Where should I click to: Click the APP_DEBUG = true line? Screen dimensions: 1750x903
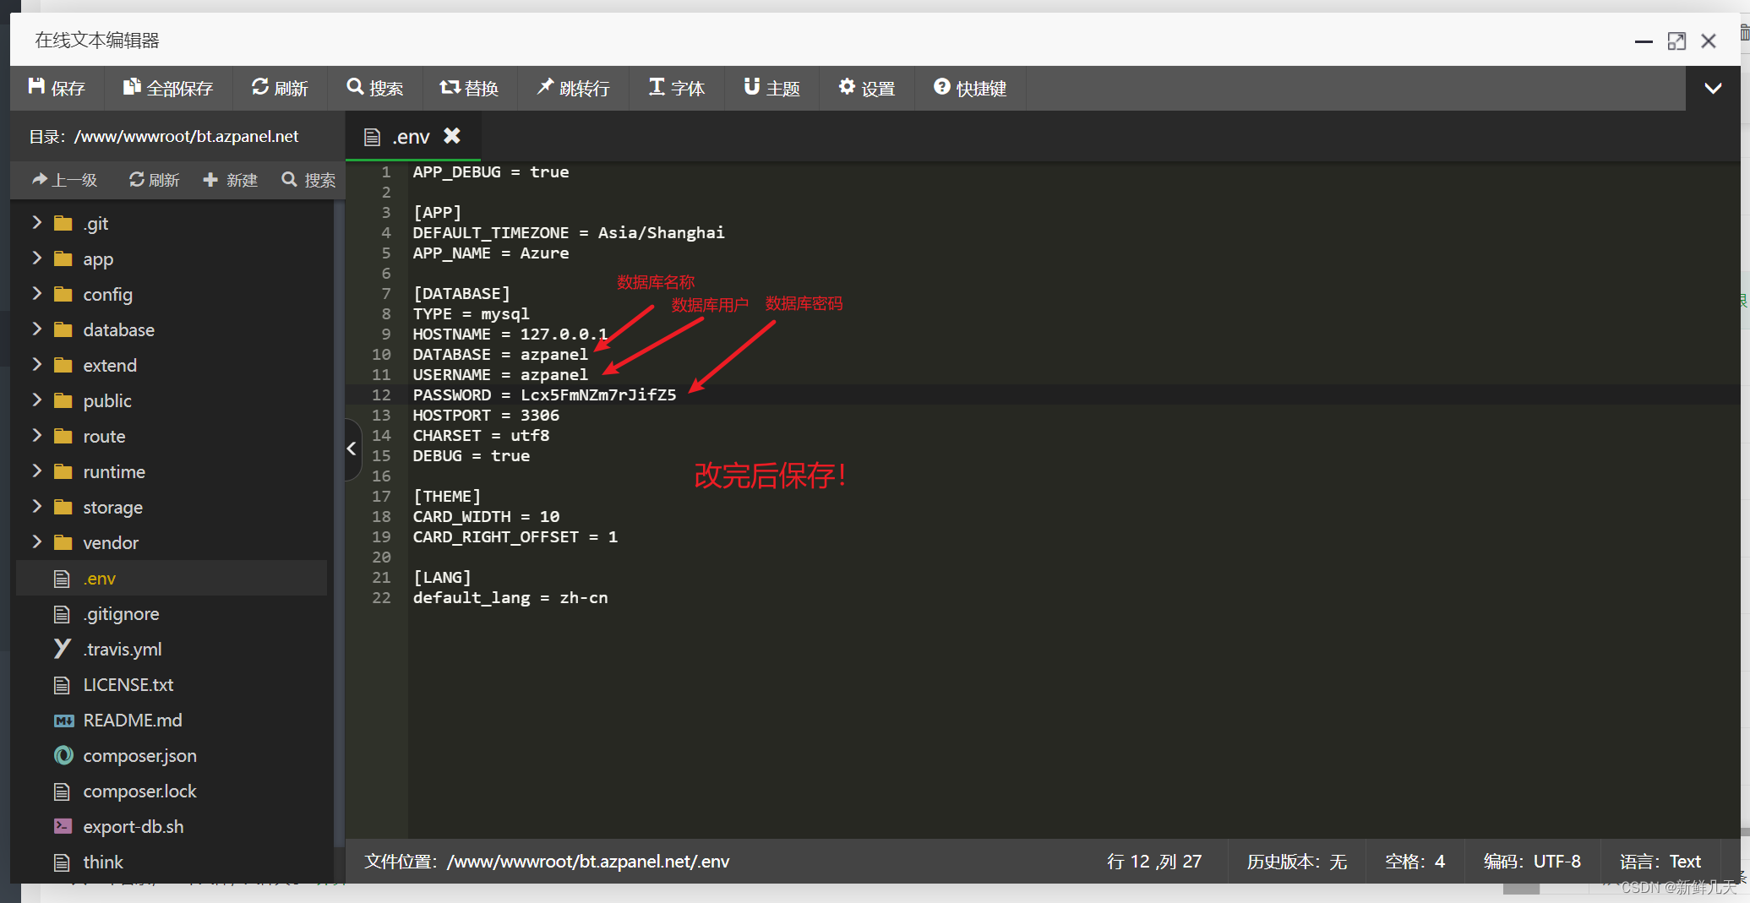(x=490, y=171)
